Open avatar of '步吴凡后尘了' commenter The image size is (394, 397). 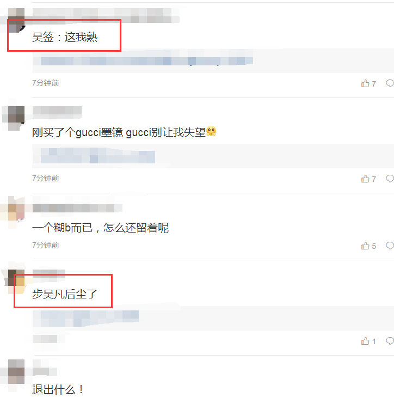[16, 282]
